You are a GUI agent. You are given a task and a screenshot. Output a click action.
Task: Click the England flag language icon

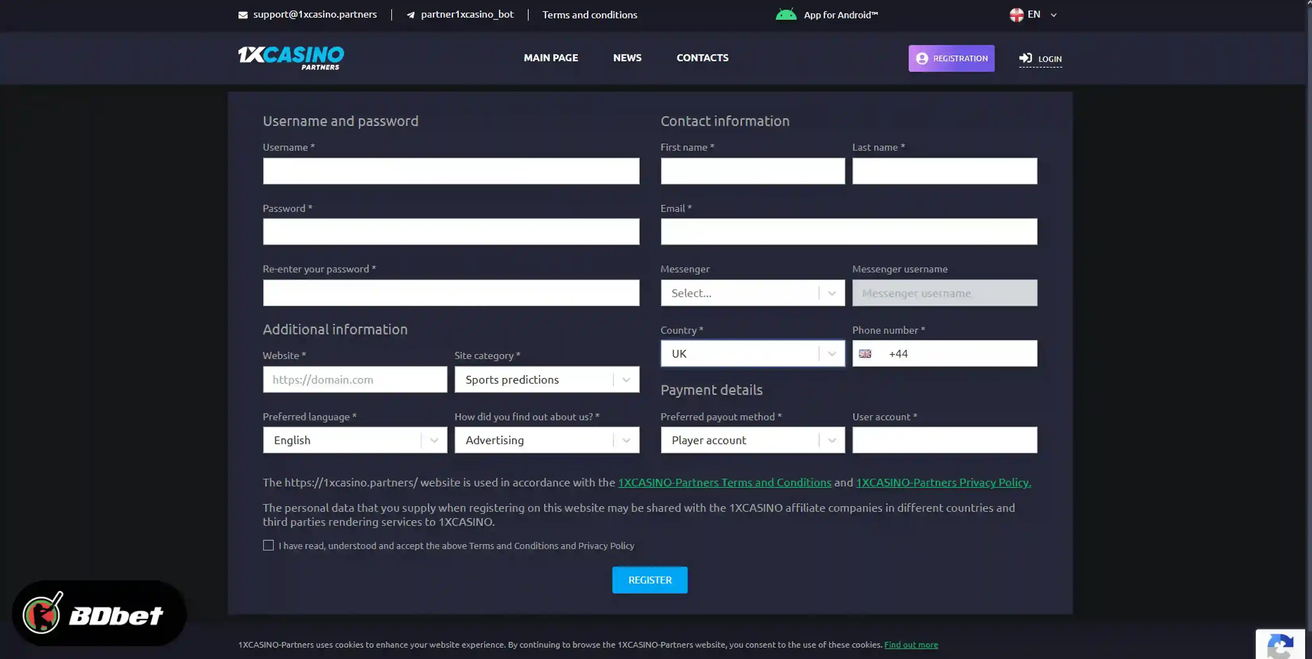[1016, 15]
